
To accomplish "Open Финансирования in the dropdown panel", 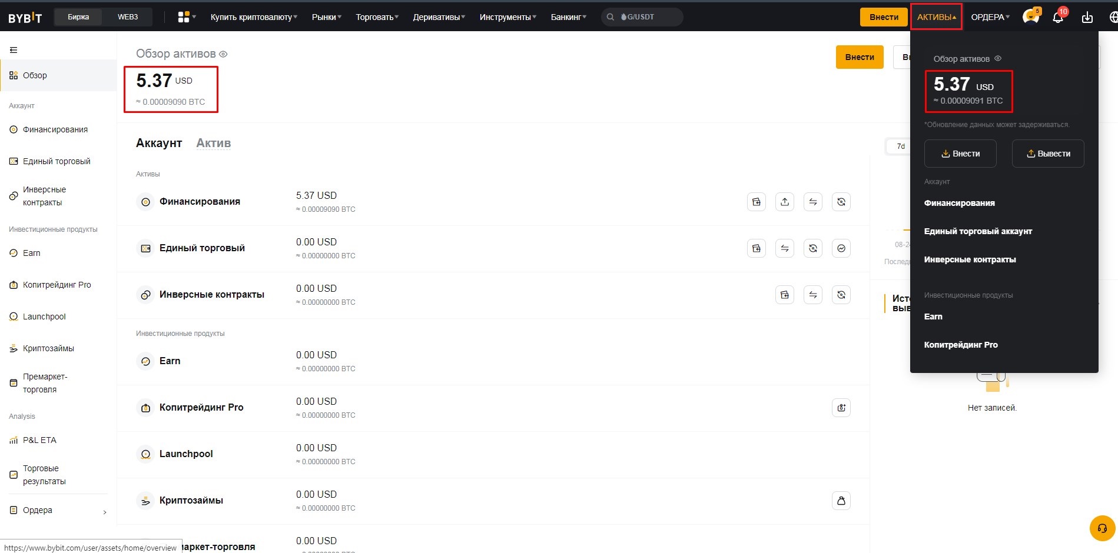I will point(960,203).
